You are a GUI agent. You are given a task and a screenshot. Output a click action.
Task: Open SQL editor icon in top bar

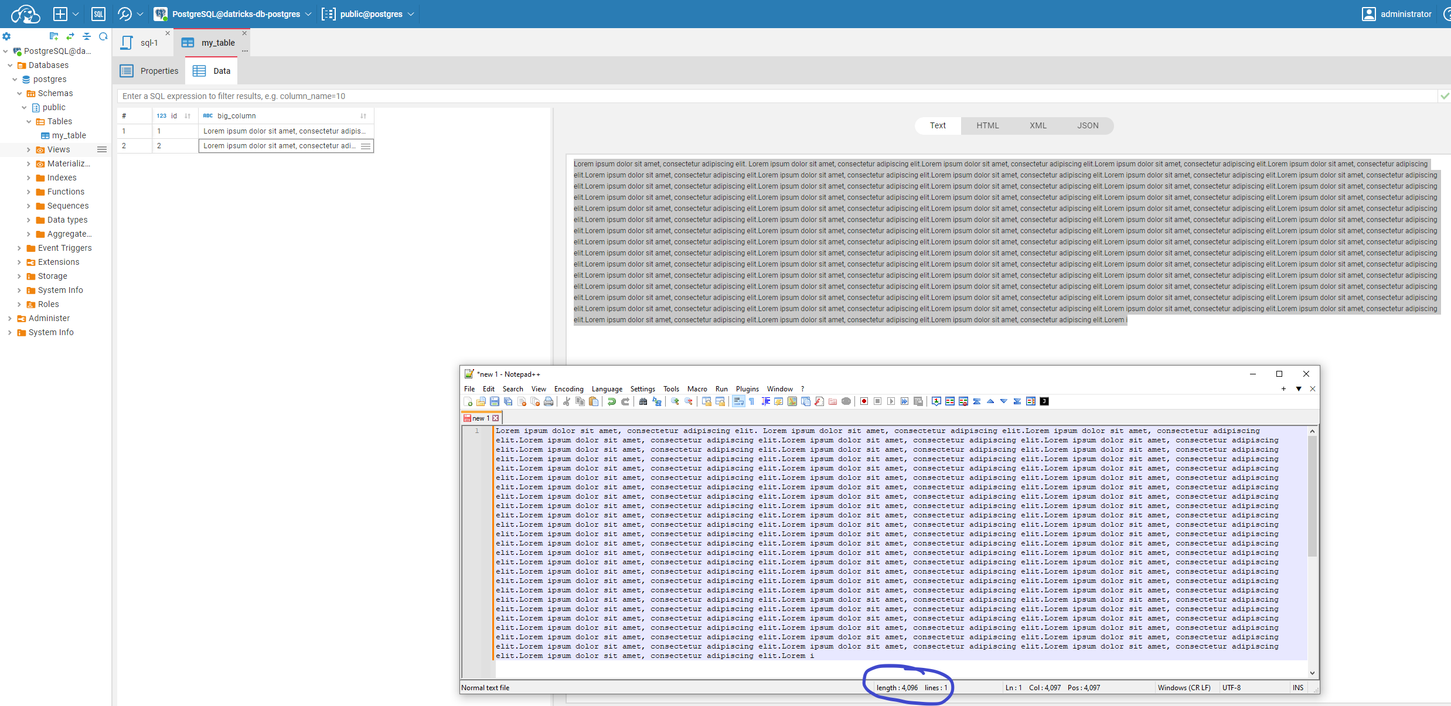(x=98, y=13)
